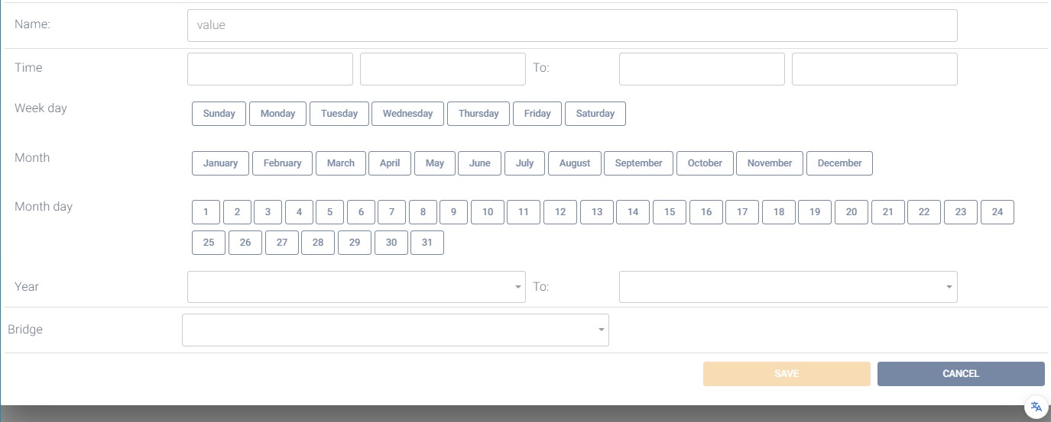Select October month
The image size is (1051, 422).
pos(705,163)
